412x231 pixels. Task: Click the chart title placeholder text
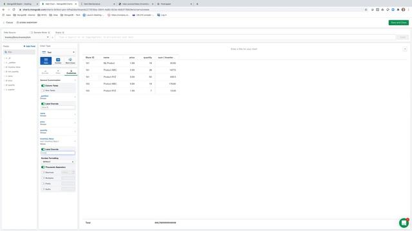pos(244,49)
